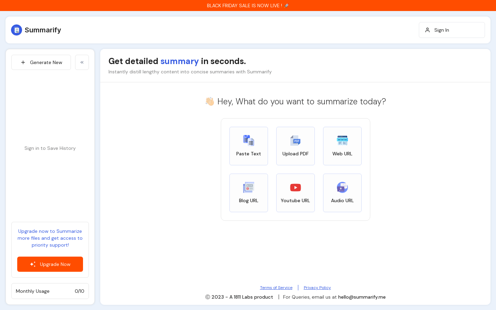Open the Privacy Policy link

(x=317, y=288)
